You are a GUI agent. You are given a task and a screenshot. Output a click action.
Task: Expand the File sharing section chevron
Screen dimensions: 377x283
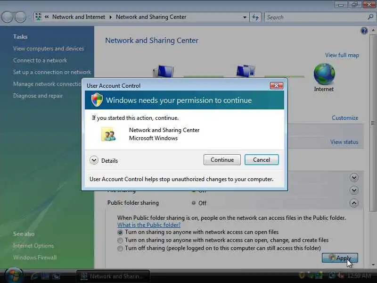(354, 191)
